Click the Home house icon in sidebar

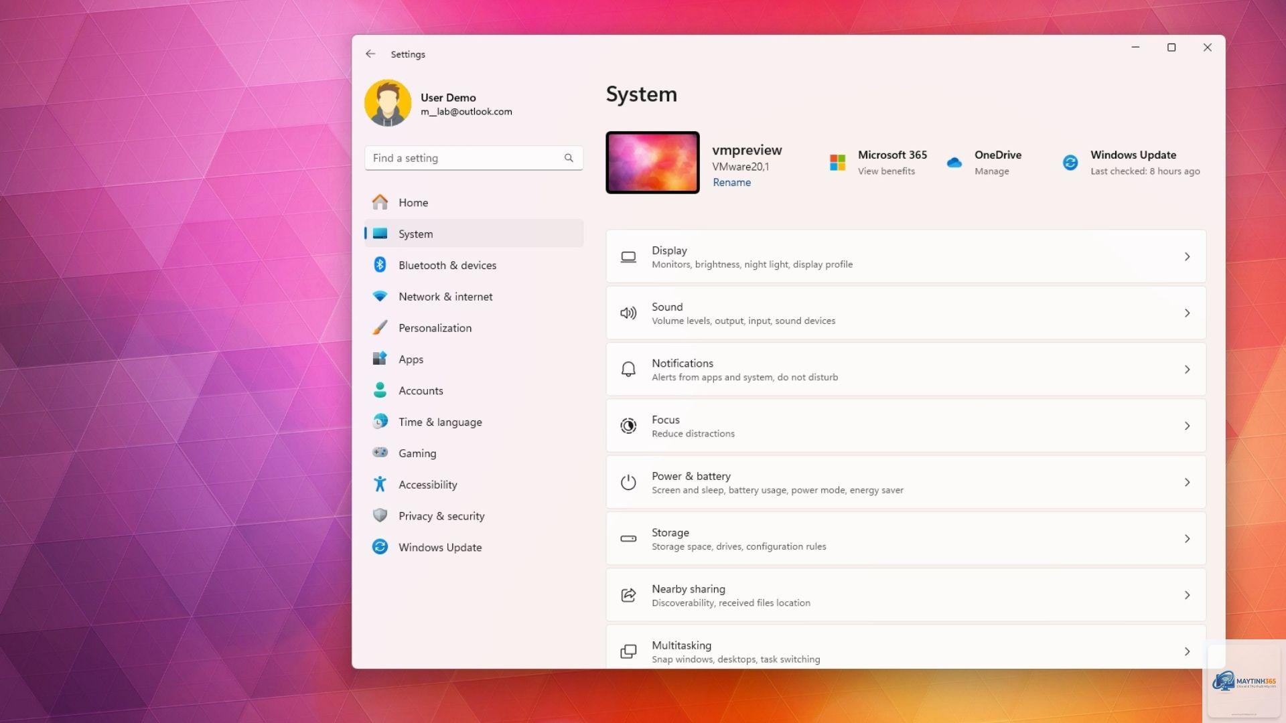coord(380,202)
